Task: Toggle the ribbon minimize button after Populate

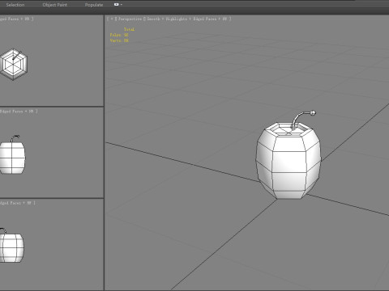Action: (x=117, y=5)
